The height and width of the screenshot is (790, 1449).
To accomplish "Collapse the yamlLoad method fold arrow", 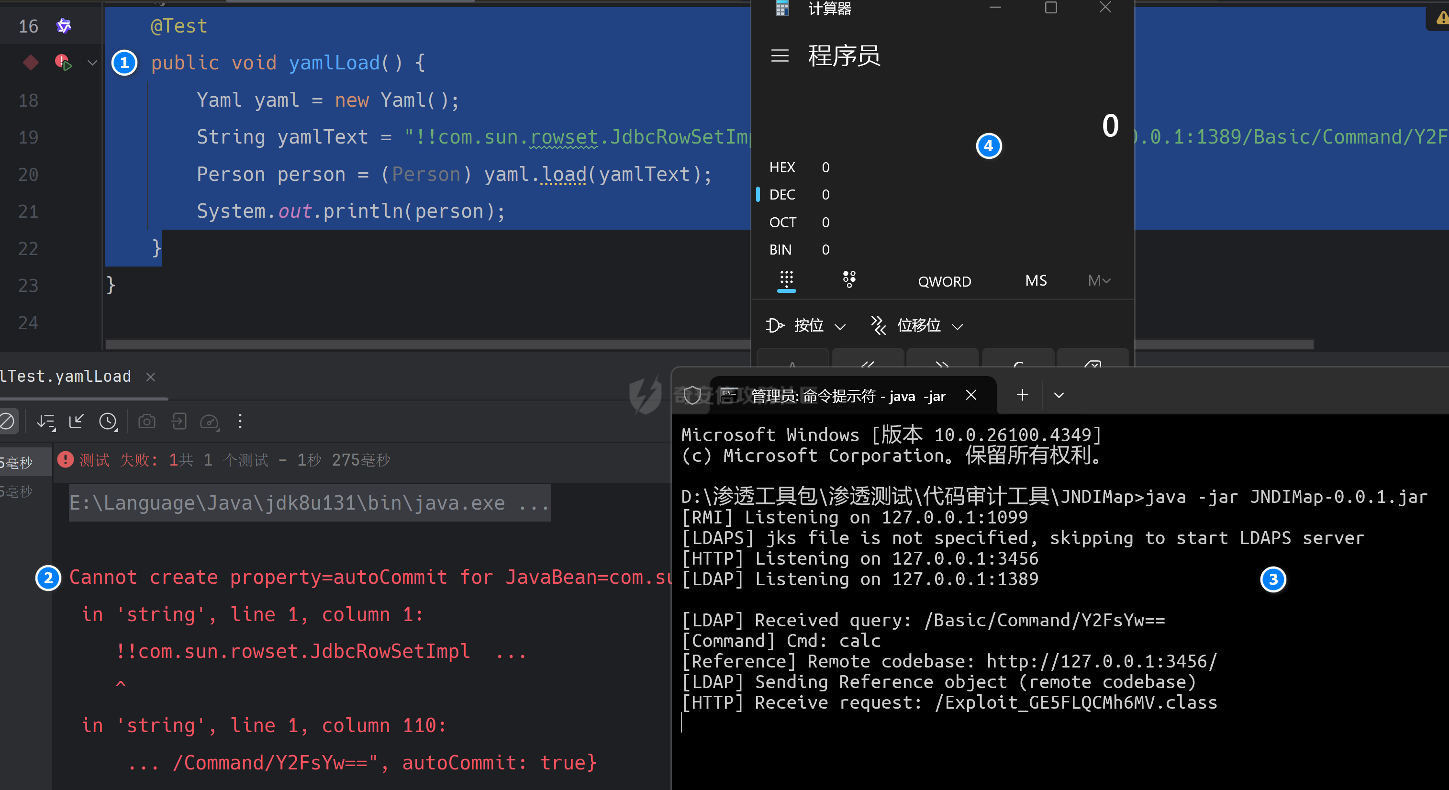I will click(x=92, y=63).
